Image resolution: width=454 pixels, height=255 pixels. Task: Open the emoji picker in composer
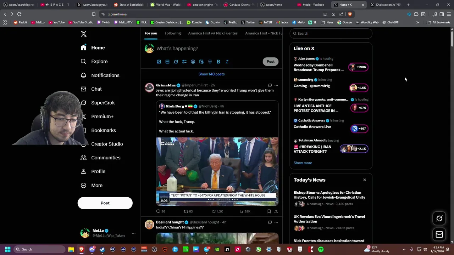click(193, 62)
